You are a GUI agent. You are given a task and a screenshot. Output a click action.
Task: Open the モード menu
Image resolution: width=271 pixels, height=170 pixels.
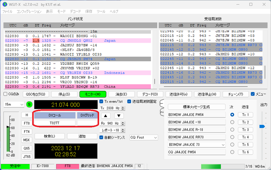61,11
